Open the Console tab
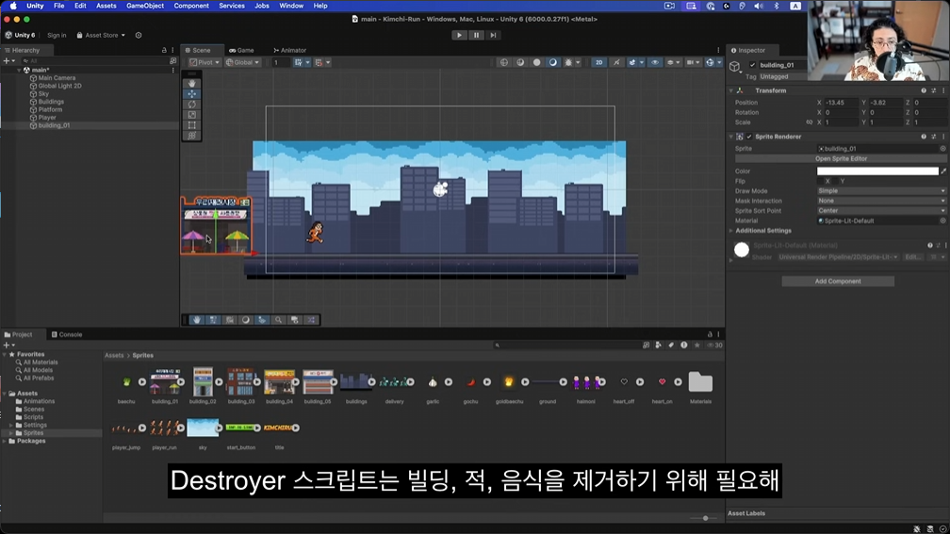Image resolution: width=950 pixels, height=534 pixels. click(x=67, y=334)
